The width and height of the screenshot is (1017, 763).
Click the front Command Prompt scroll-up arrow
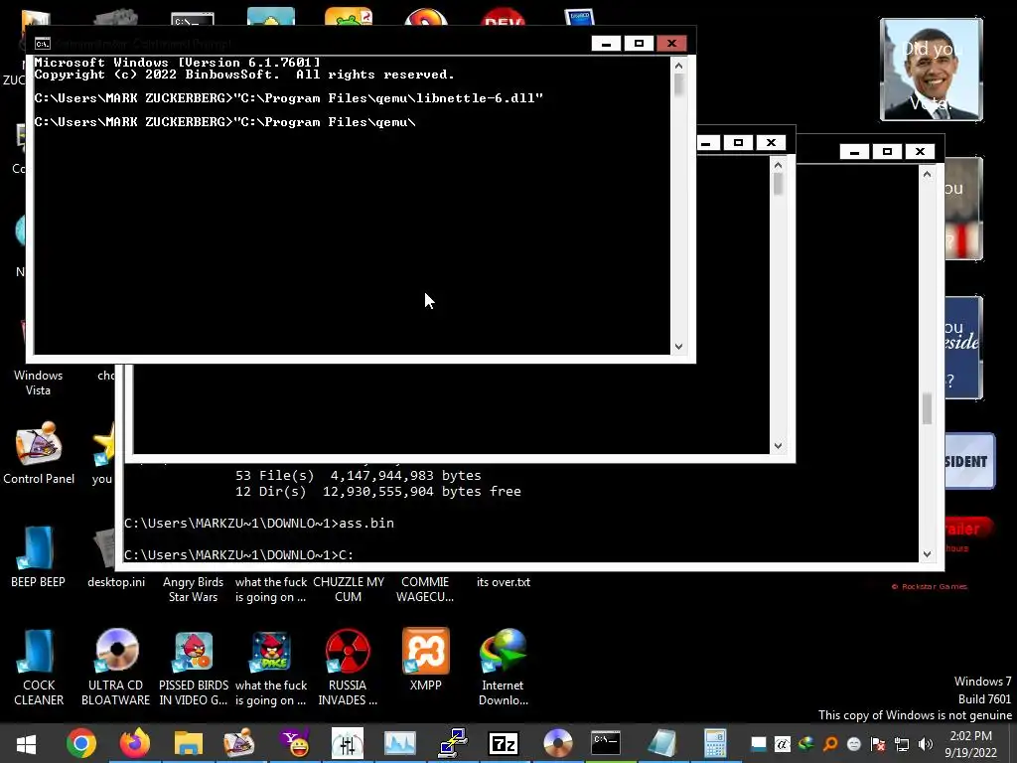[x=678, y=66]
